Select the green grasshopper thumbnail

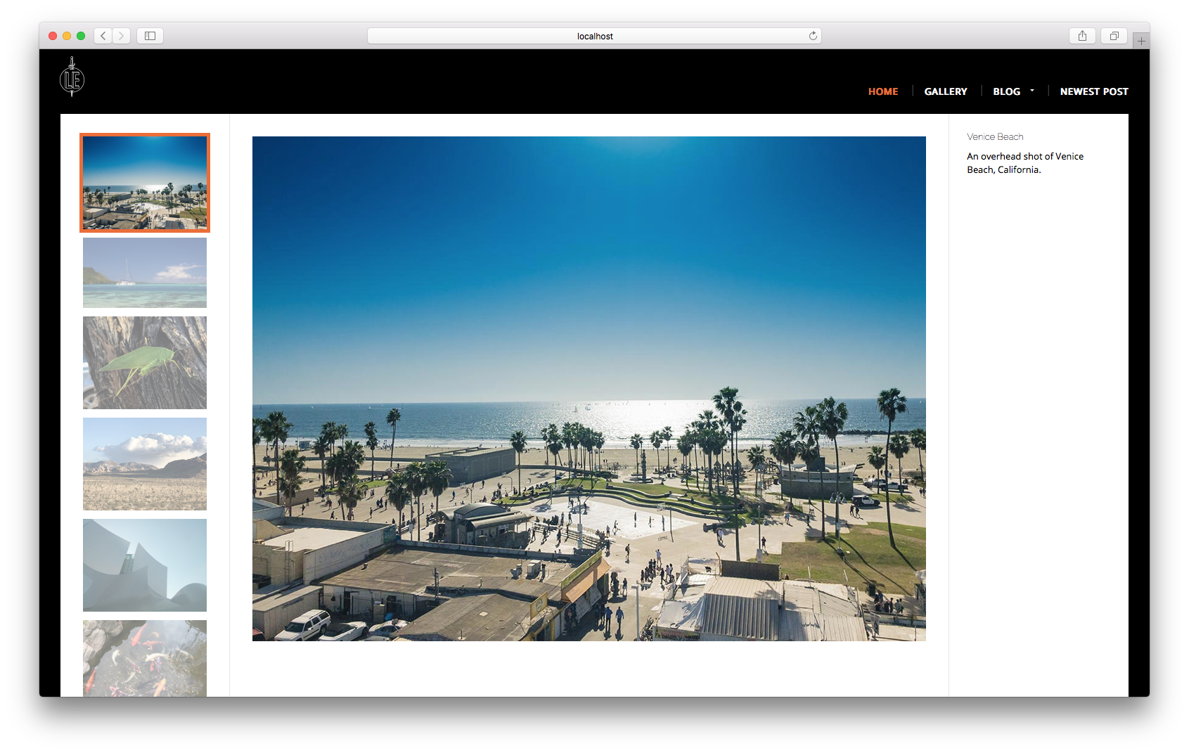coord(145,363)
